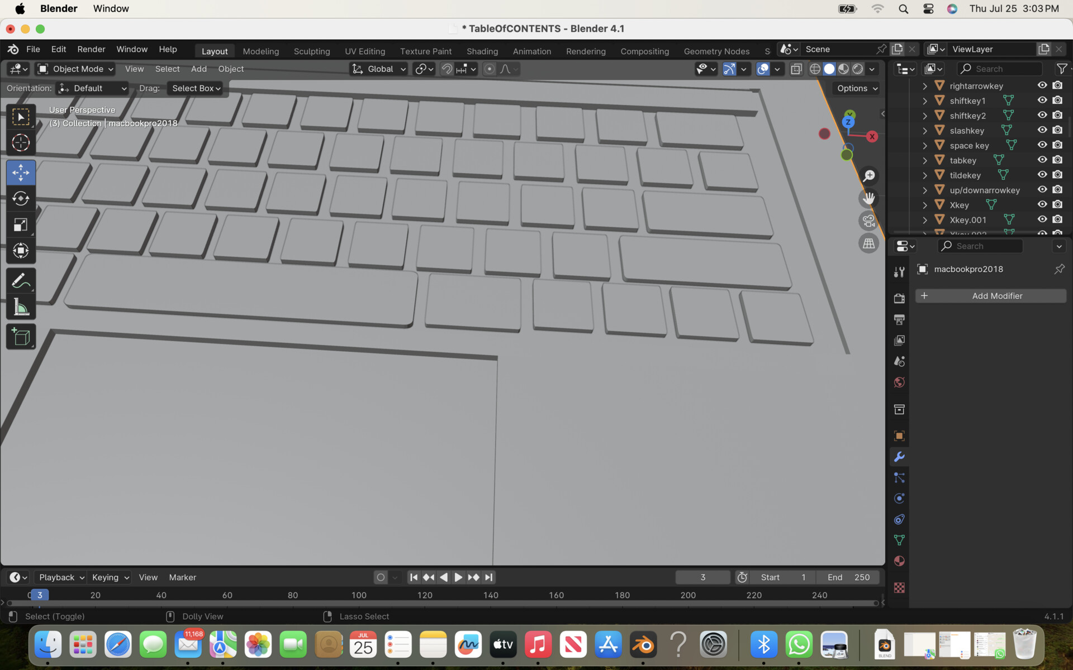Switch to the UV Editing workspace tab

tap(365, 51)
